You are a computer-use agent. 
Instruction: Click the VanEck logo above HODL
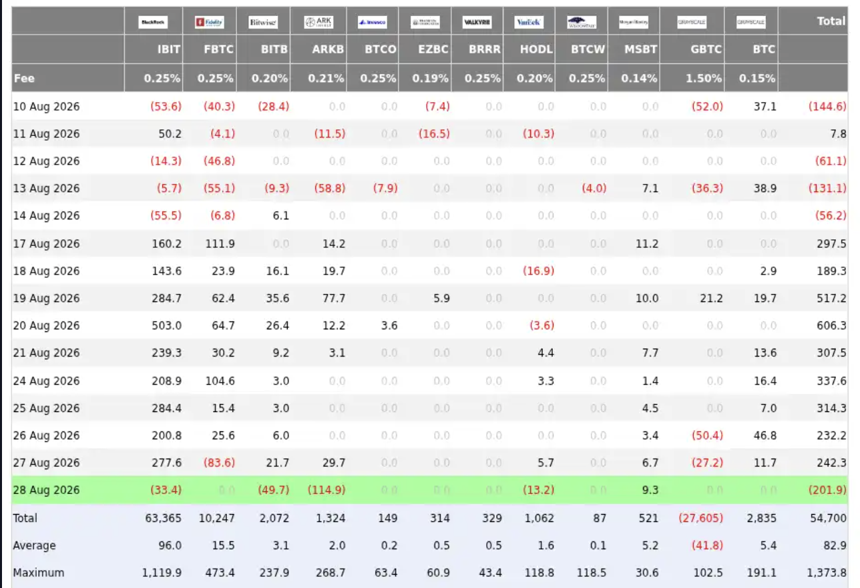coord(529,23)
